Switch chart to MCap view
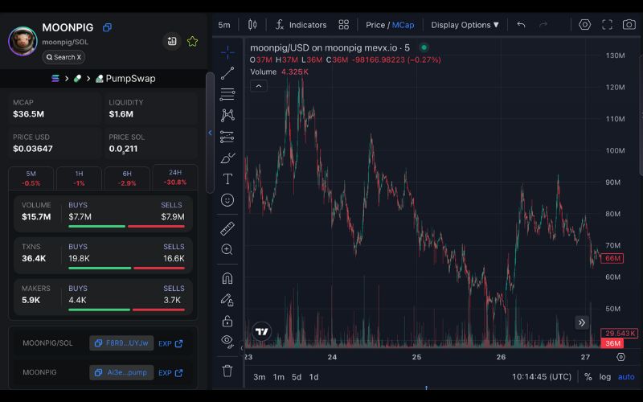Screen dimensions: 643x402 point(403,25)
